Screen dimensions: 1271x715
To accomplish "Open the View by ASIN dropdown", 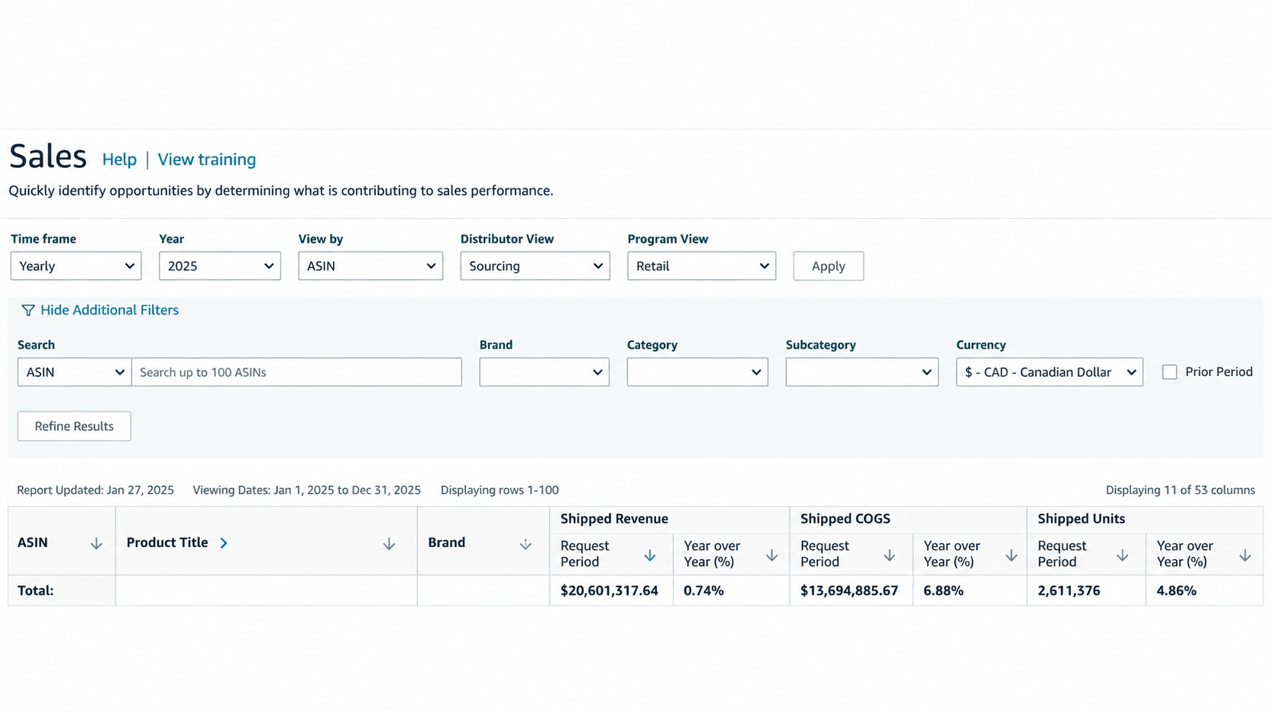I will pos(370,266).
